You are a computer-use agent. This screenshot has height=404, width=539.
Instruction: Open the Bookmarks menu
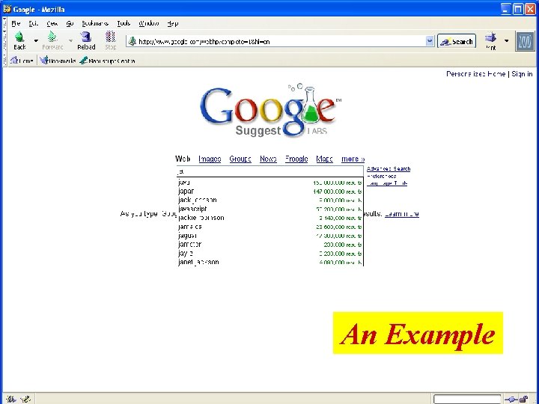95,23
